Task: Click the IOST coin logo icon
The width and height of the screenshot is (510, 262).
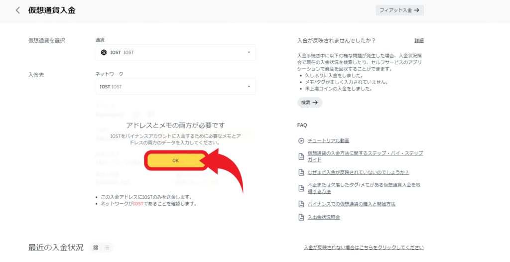Action: pyautogui.click(x=104, y=52)
